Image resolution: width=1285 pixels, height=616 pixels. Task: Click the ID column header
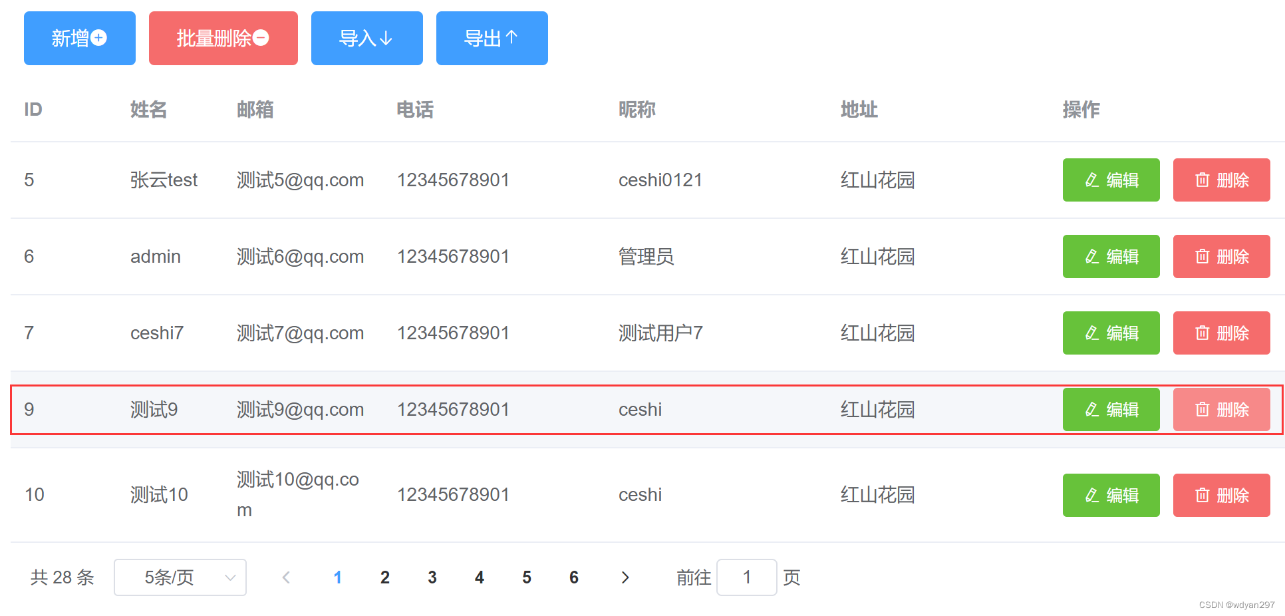[x=33, y=109]
